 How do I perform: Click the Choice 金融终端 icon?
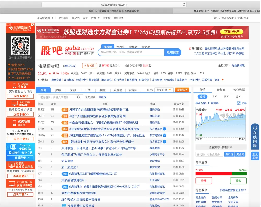click(13, 147)
